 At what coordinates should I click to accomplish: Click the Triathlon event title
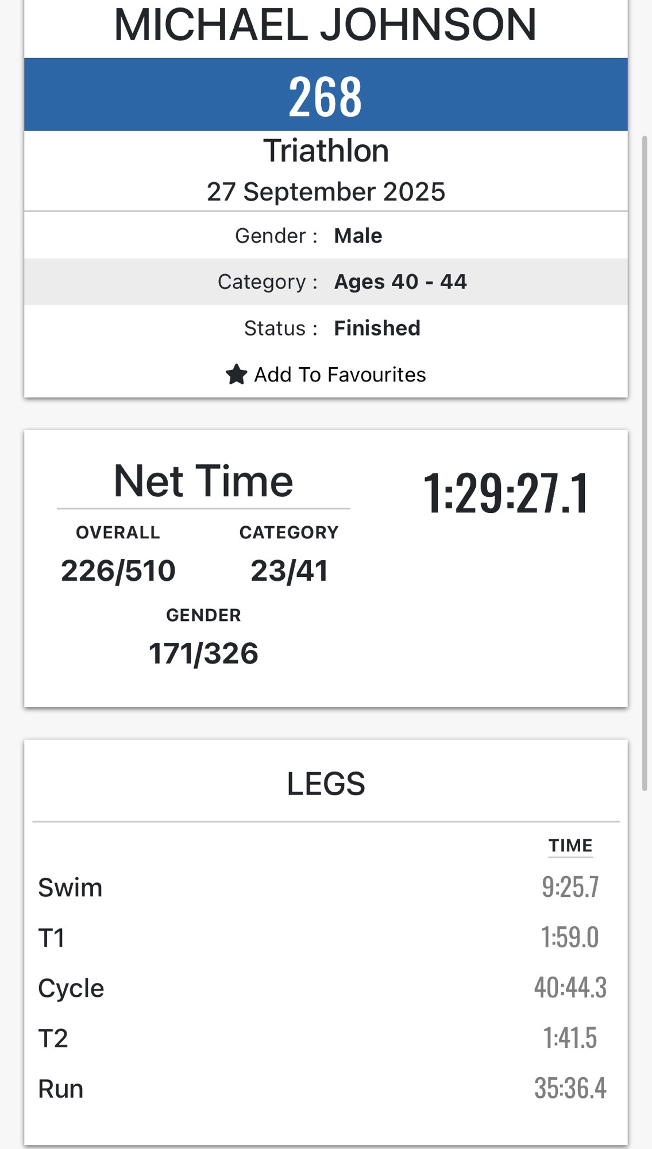[326, 151]
